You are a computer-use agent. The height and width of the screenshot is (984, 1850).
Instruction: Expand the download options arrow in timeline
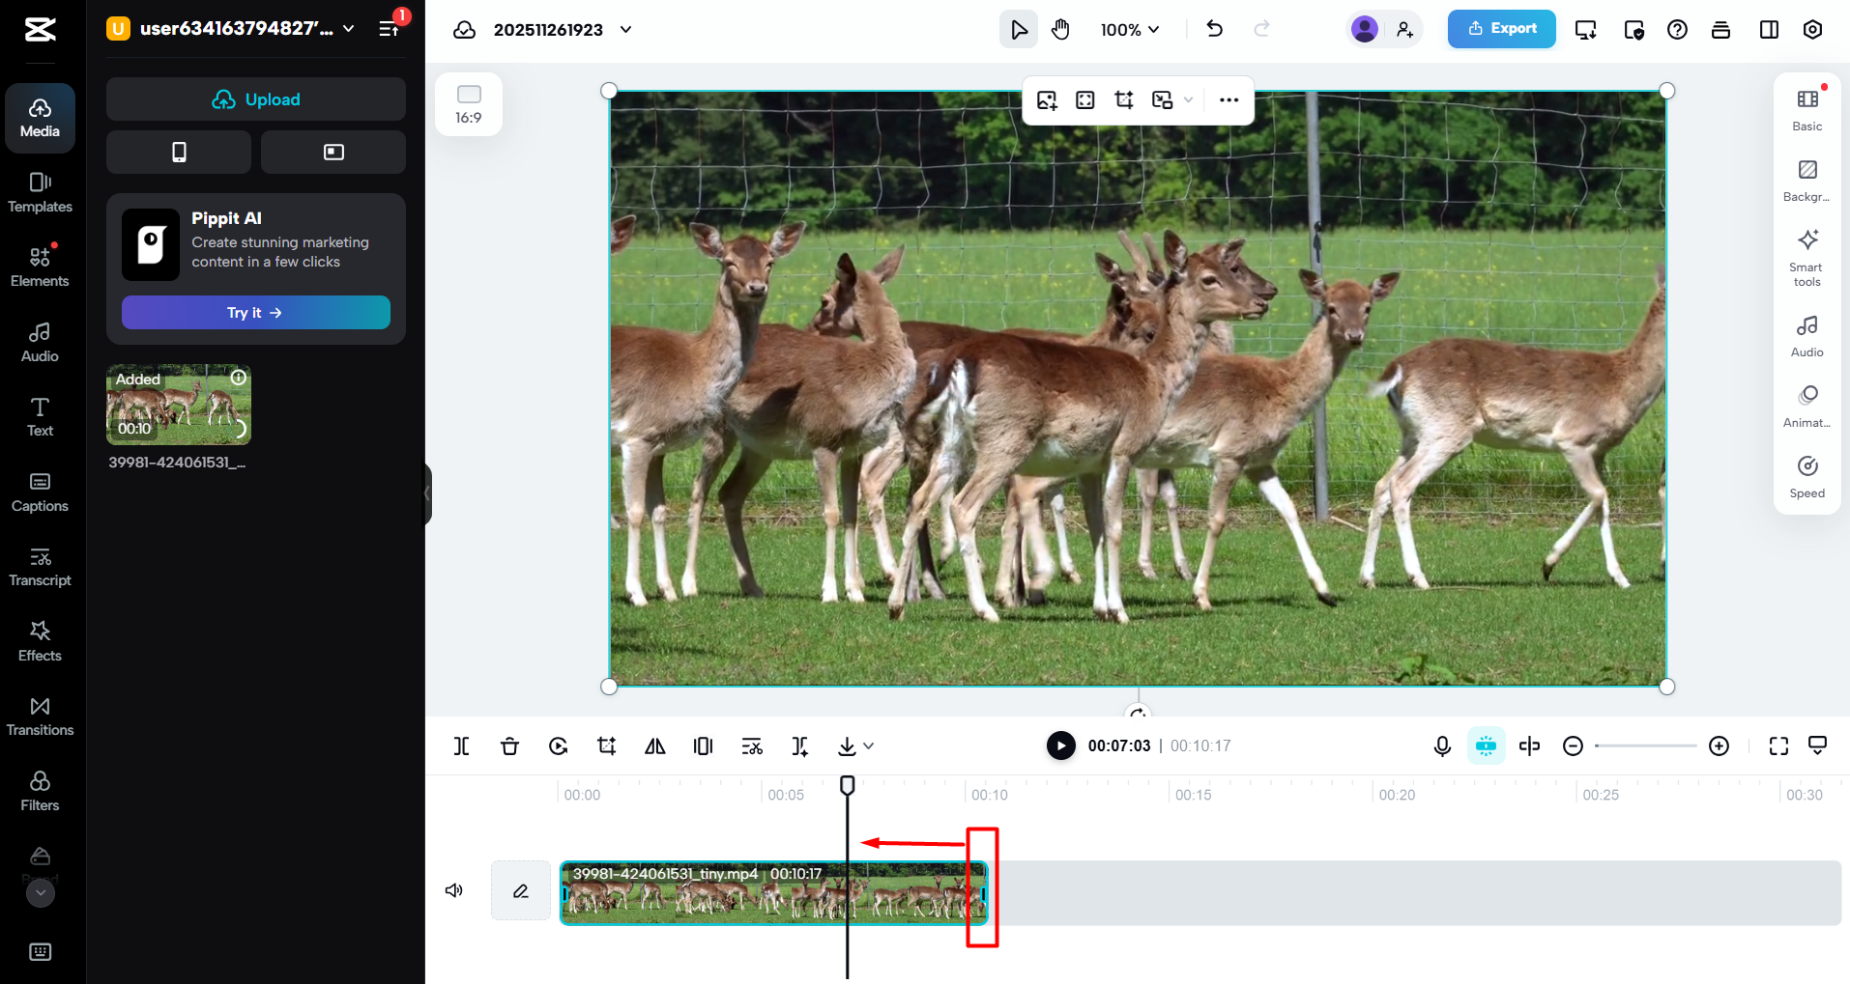868,745
